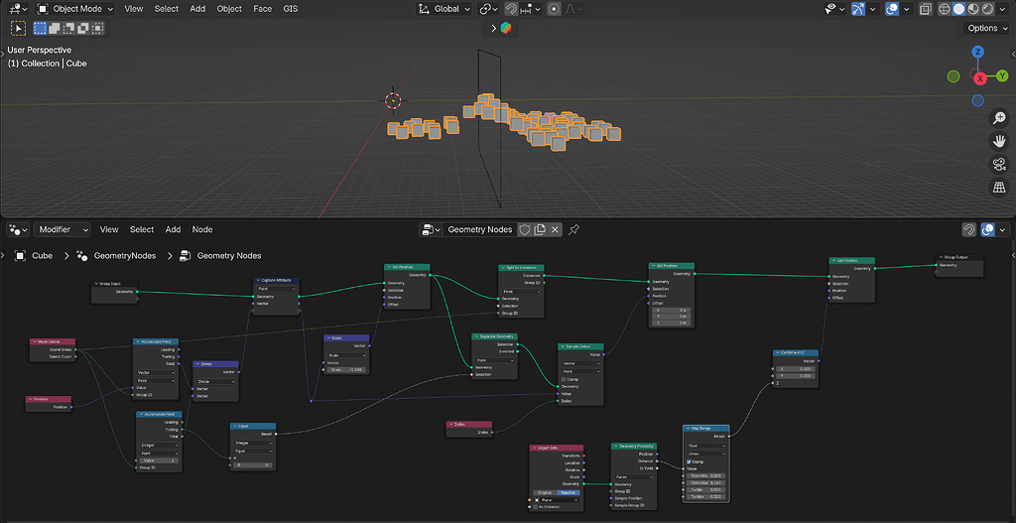
Task: Select Original in Object Info node
Action: [x=545, y=492]
